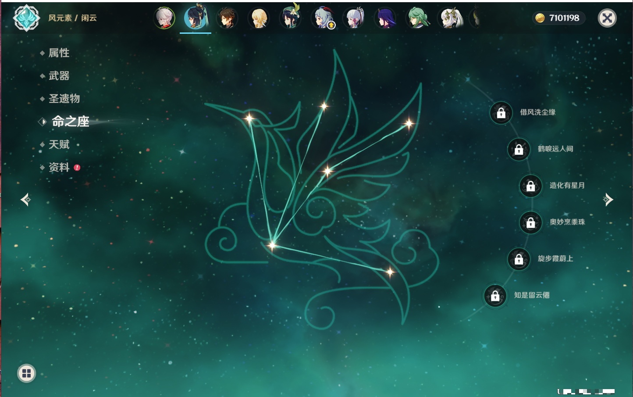Click the 旋步霞蔚上 label

tap(555, 258)
